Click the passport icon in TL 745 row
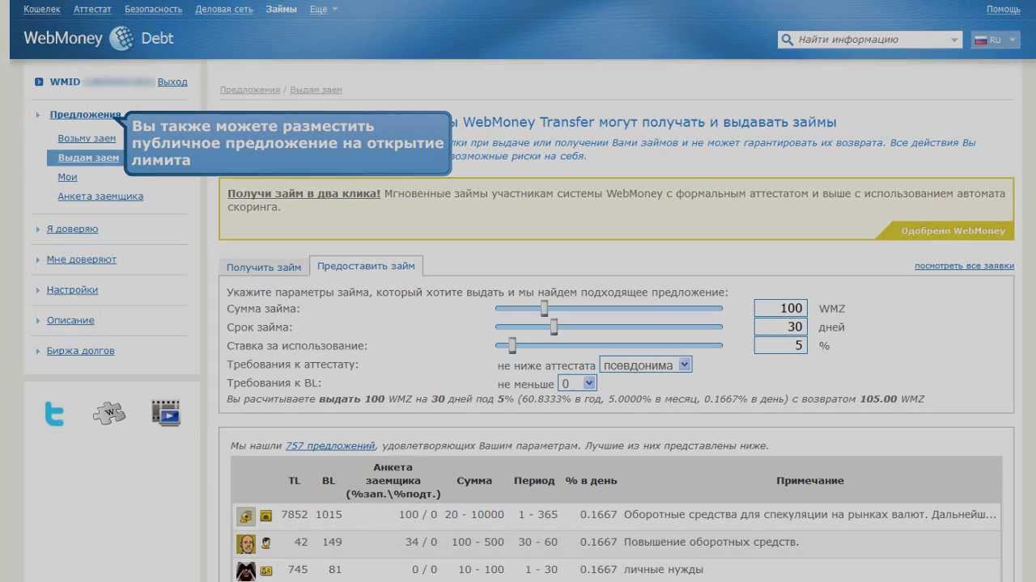Image resolution: width=1036 pixels, height=582 pixels. point(265,571)
